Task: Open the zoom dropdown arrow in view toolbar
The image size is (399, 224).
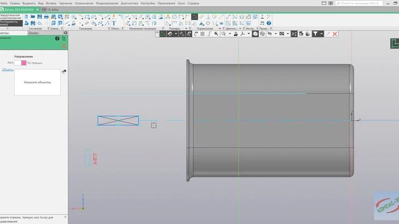Action: point(229,34)
